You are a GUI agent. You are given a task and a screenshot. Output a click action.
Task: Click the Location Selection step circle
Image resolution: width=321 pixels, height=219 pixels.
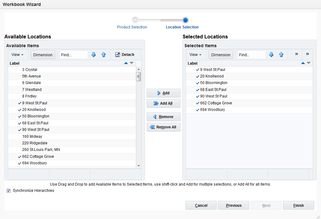coord(185,20)
